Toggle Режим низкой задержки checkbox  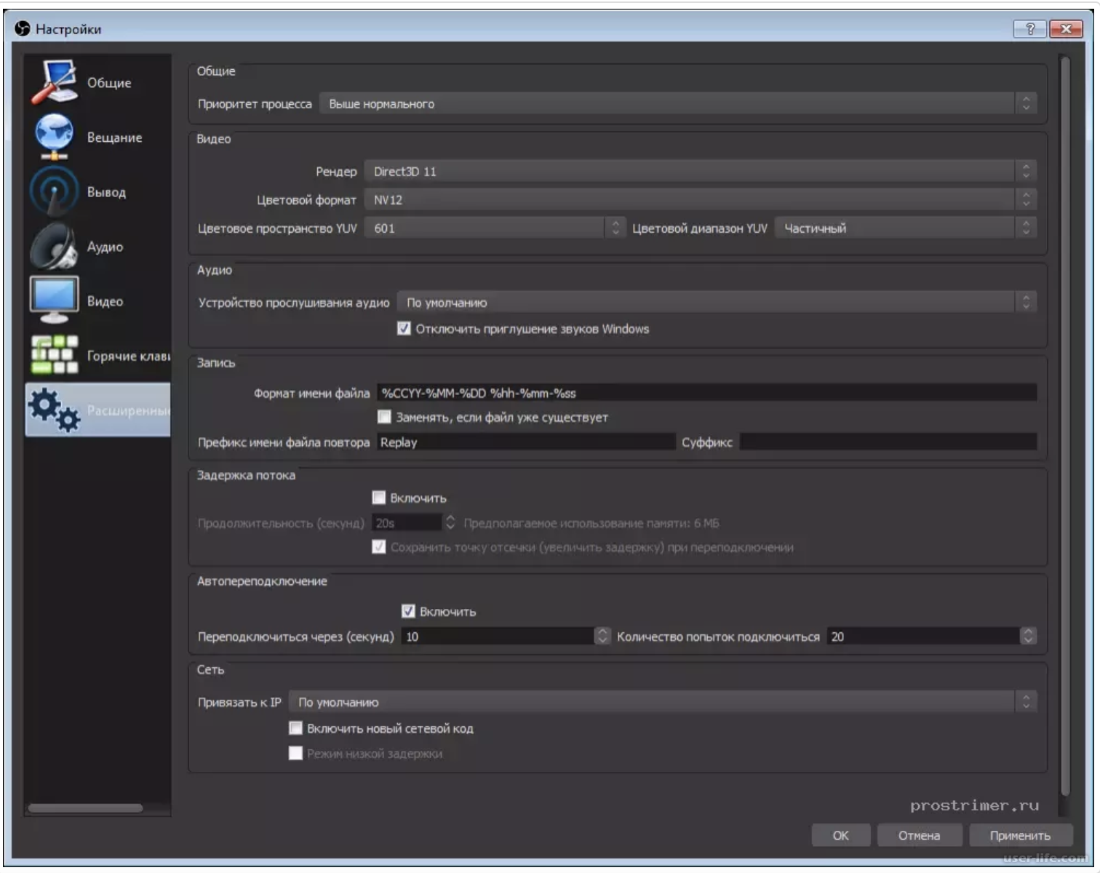pyautogui.click(x=295, y=753)
